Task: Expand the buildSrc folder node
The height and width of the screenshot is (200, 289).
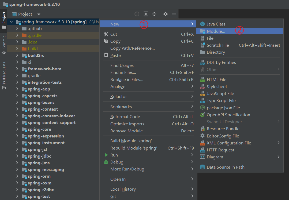Action: tap(17, 56)
